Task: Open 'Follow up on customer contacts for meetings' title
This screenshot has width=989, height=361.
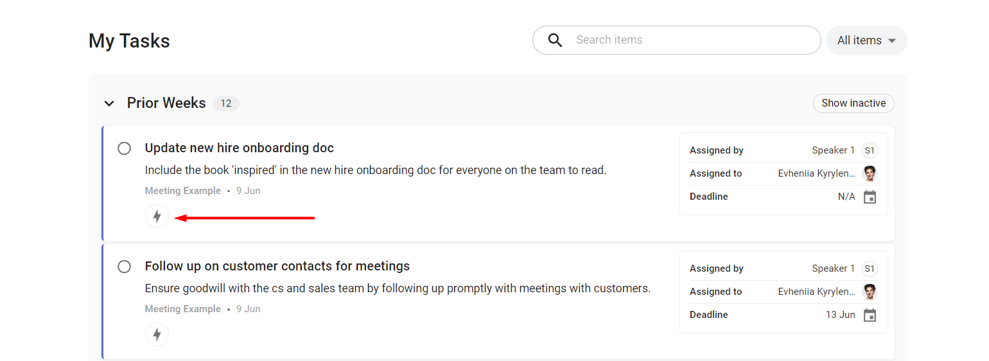Action: (x=277, y=266)
